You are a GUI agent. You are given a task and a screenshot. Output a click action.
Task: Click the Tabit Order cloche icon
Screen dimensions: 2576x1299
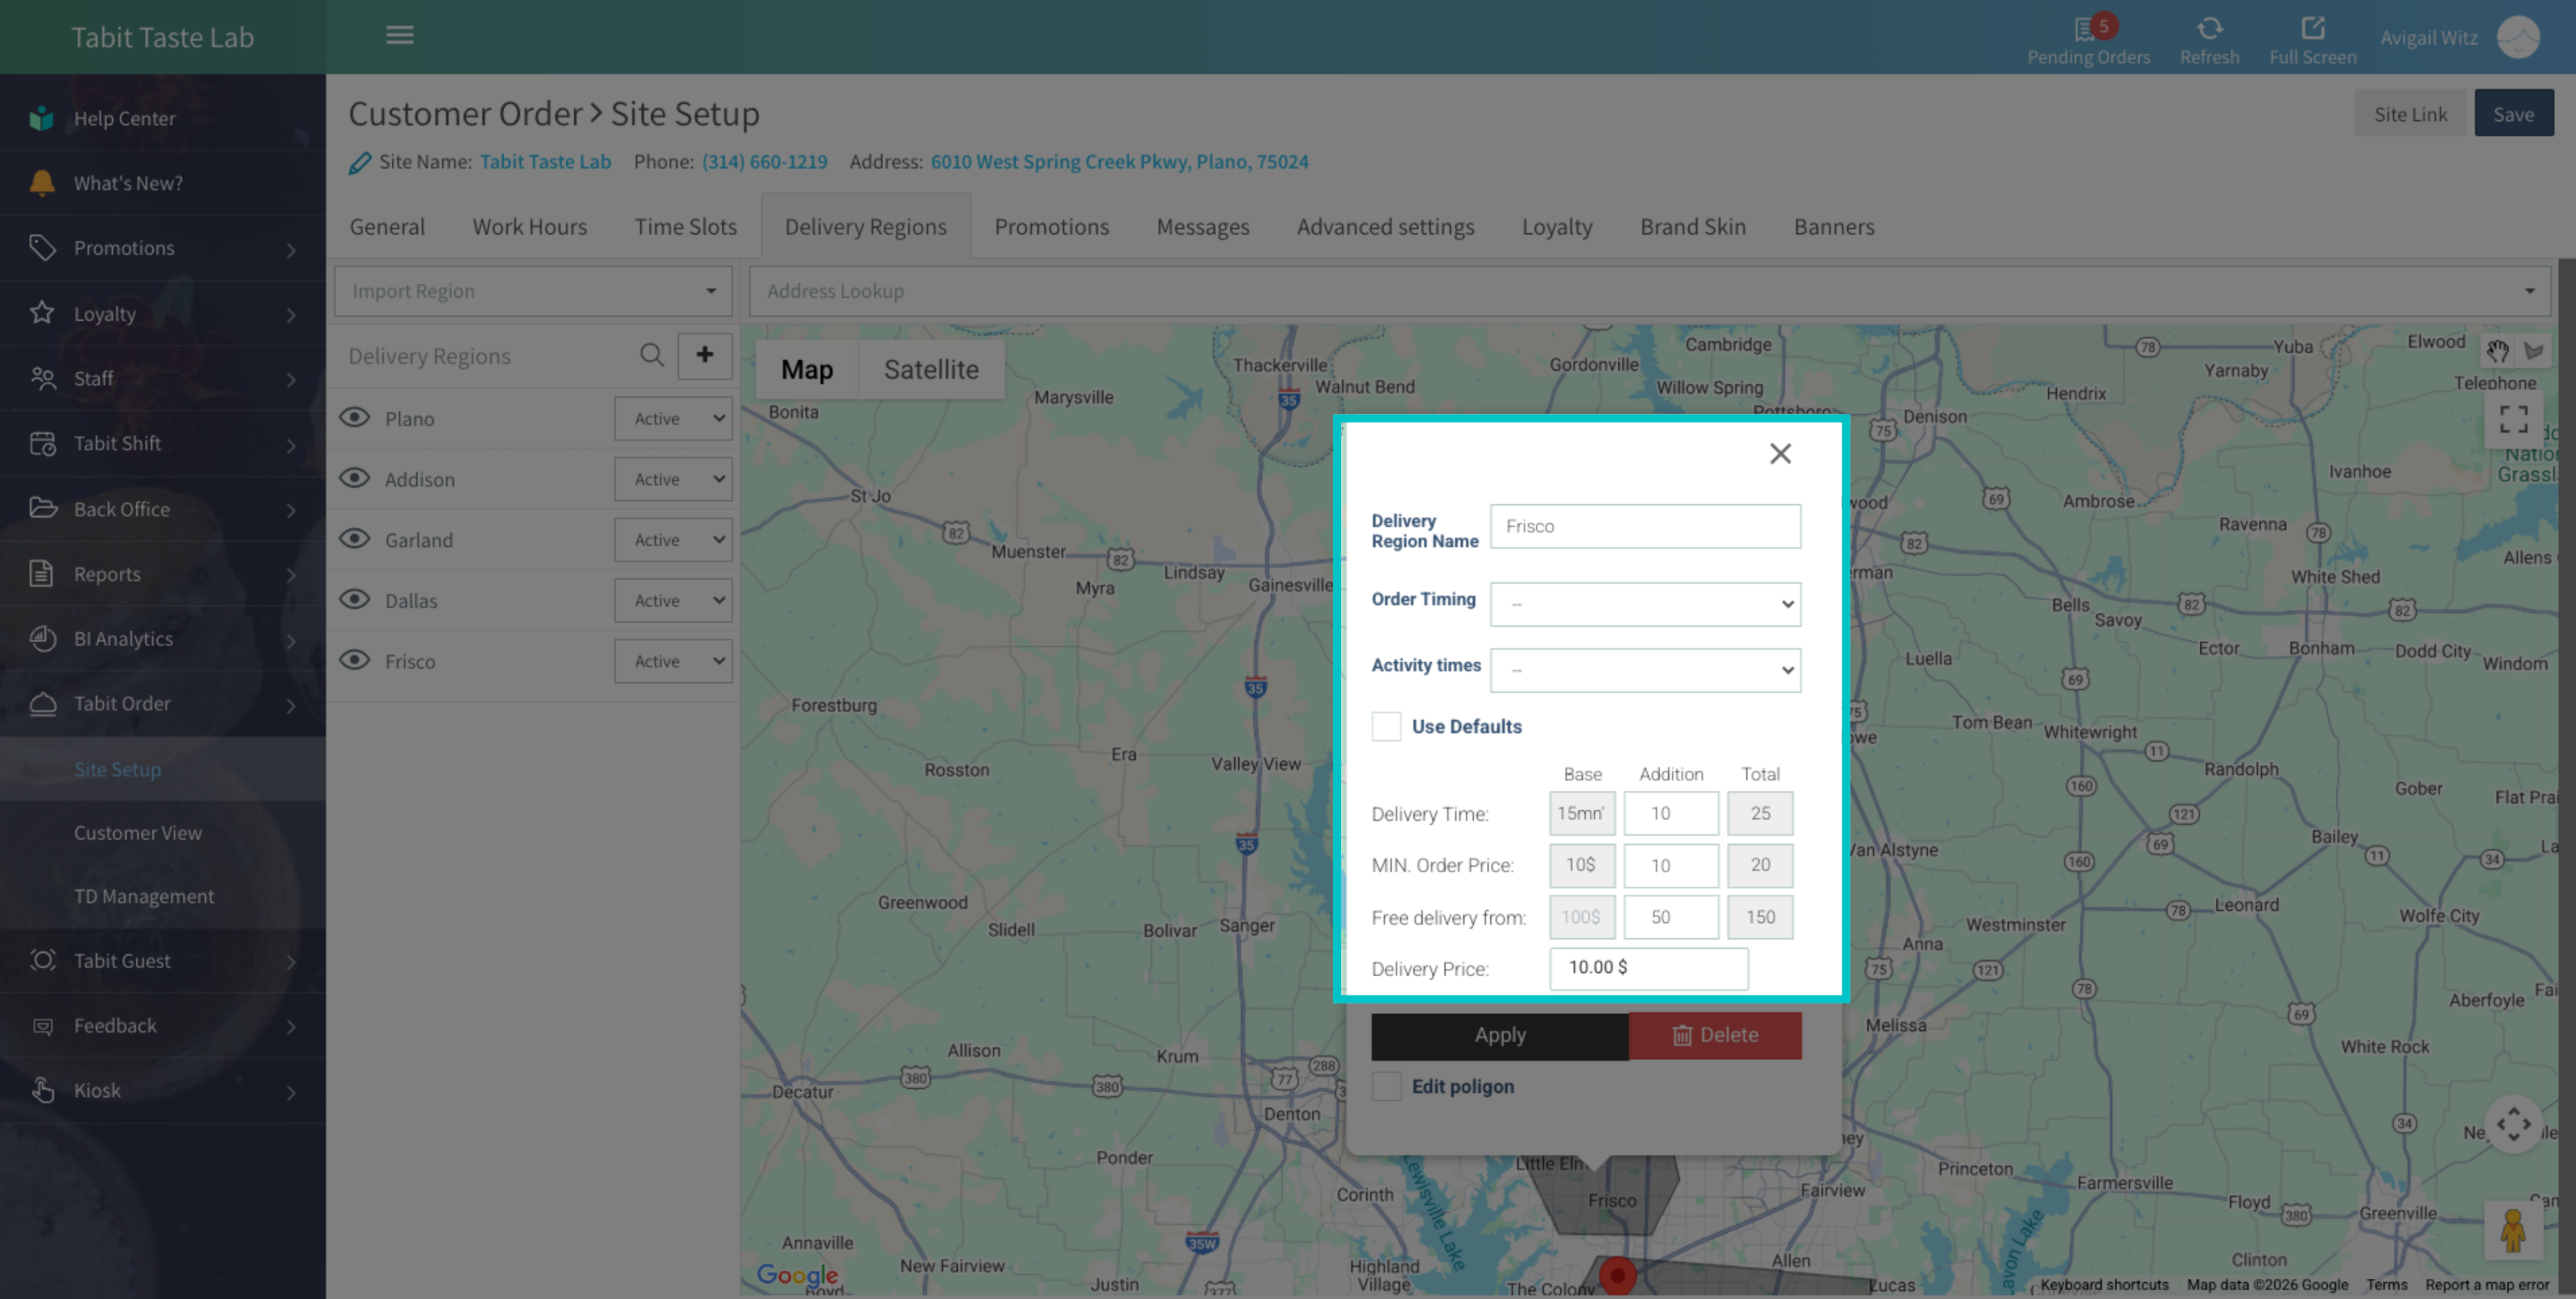tap(42, 704)
